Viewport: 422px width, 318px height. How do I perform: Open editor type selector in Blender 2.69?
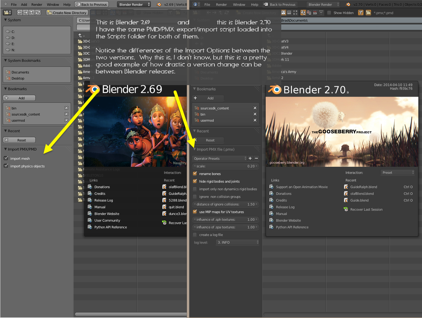click(x=7, y=13)
